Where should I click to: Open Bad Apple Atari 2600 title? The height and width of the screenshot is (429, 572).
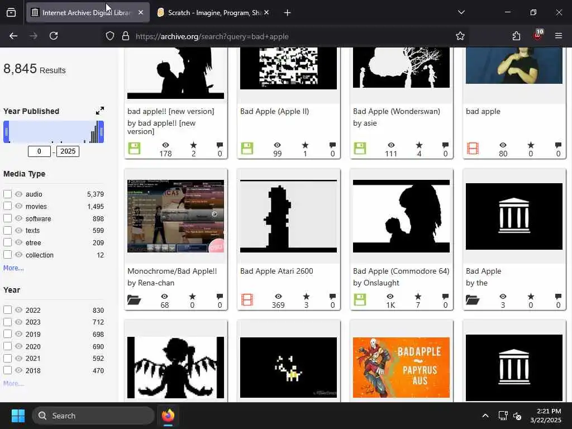coord(277,271)
